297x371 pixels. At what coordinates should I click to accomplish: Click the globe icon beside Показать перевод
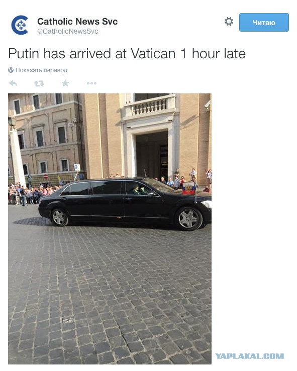coord(11,70)
